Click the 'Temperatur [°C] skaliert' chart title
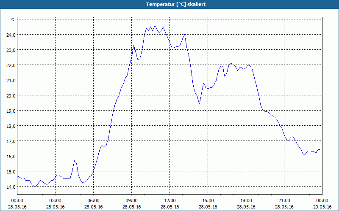The image size is (339, 211). [x=176, y=4]
